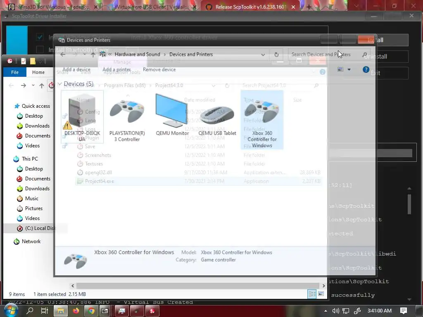
Task: Click the network icon in system tray
Action: click(346, 311)
